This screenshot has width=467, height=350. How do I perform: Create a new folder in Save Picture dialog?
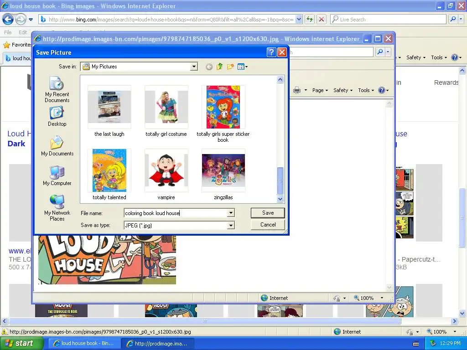230,67
